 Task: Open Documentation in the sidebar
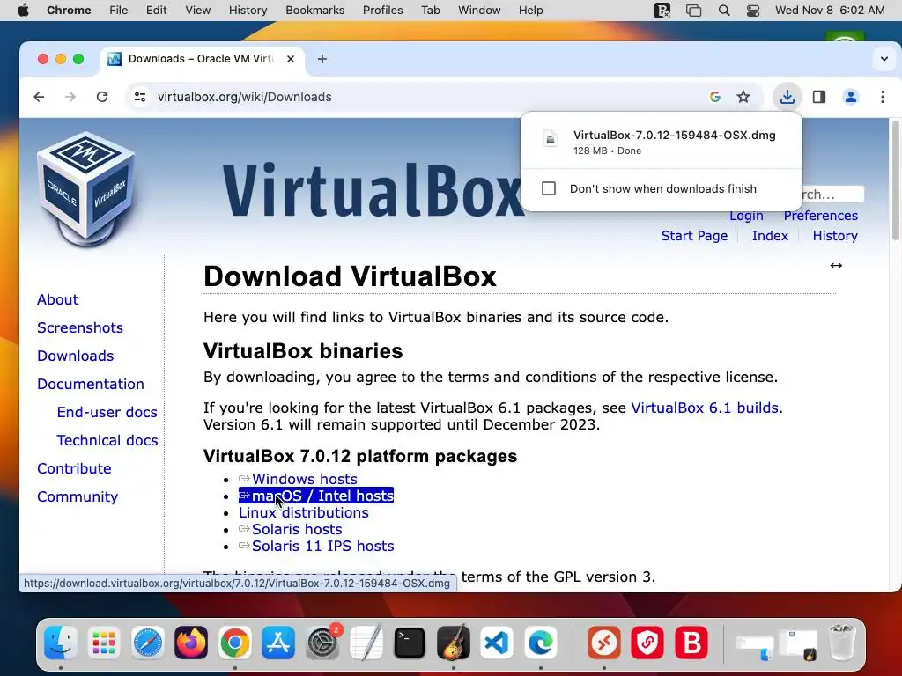point(91,384)
